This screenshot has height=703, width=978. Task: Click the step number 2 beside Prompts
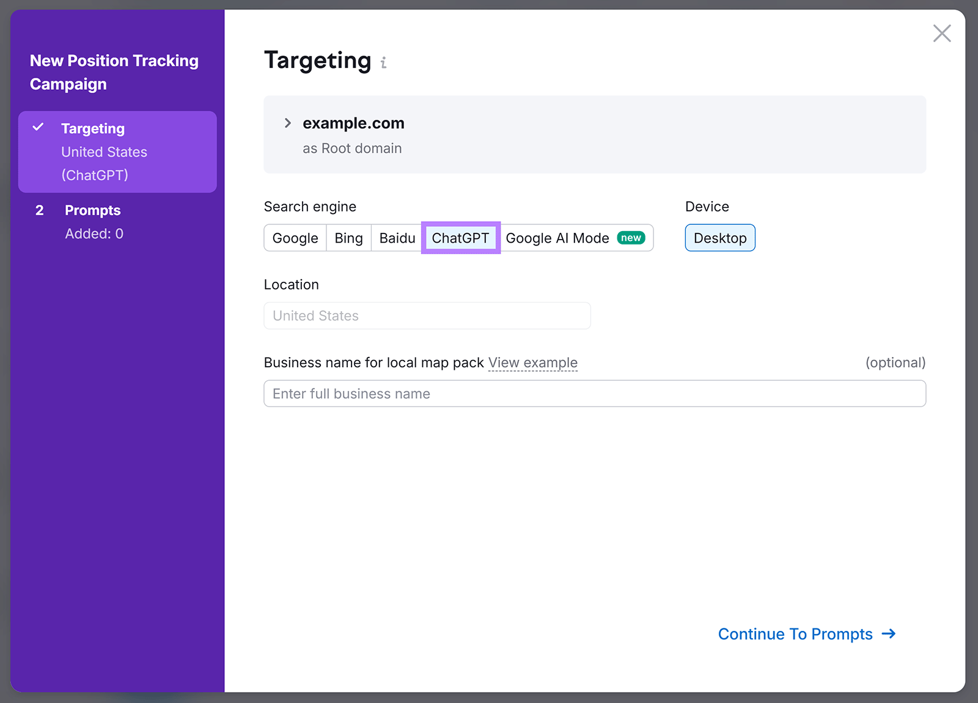39,210
